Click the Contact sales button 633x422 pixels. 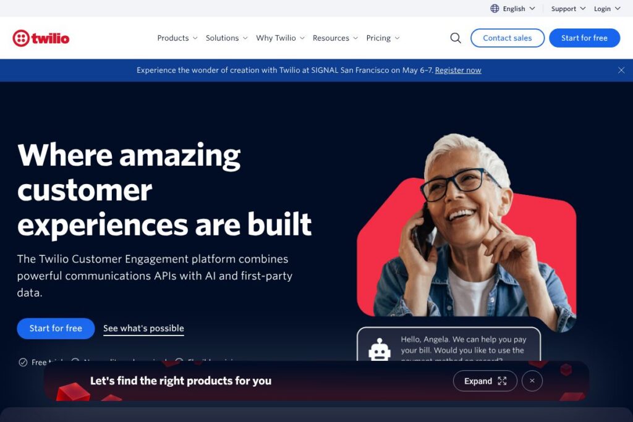pos(507,38)
